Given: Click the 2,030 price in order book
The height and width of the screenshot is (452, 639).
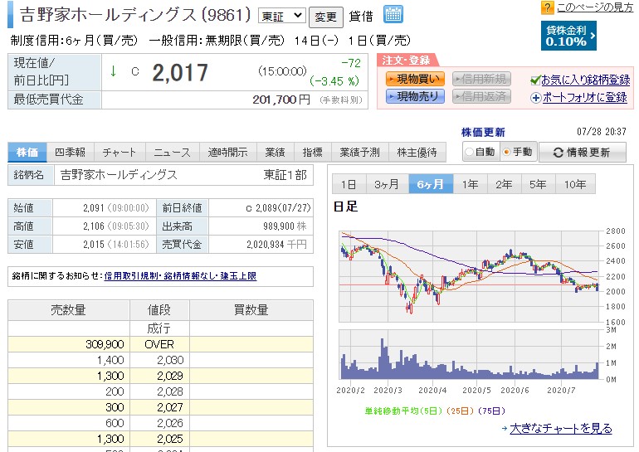Looking at the screenshot, I should [x=170, y=360].
